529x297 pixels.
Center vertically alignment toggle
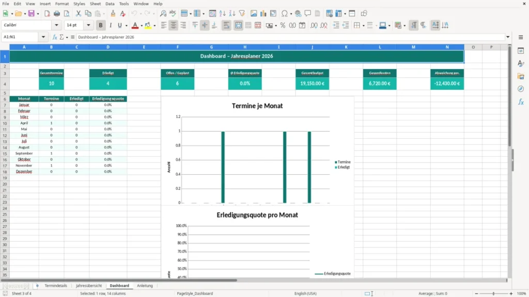click(x=205, y=25)
